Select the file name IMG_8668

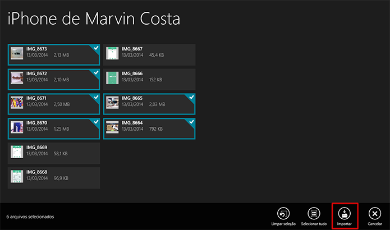[36, 172]
